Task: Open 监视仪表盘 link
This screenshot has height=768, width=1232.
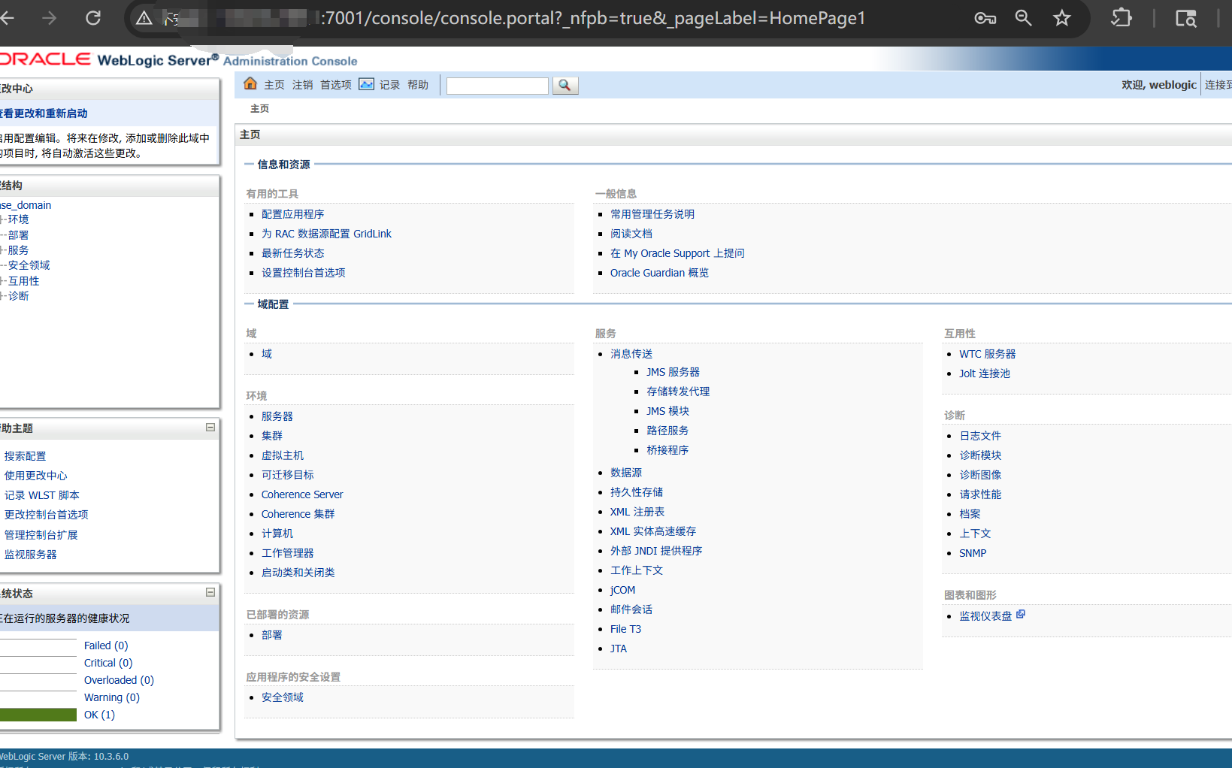Action: [985, 616]
